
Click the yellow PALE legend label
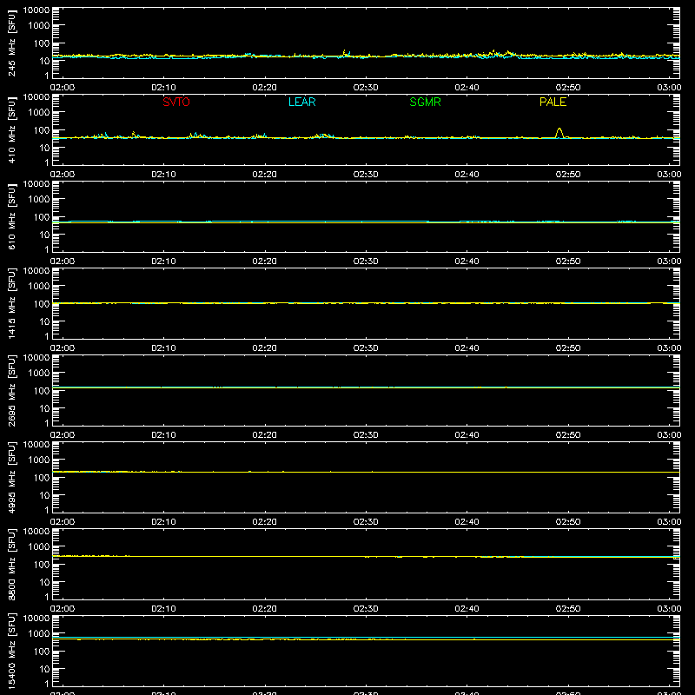pyautogui.click(x=553, y=102)
